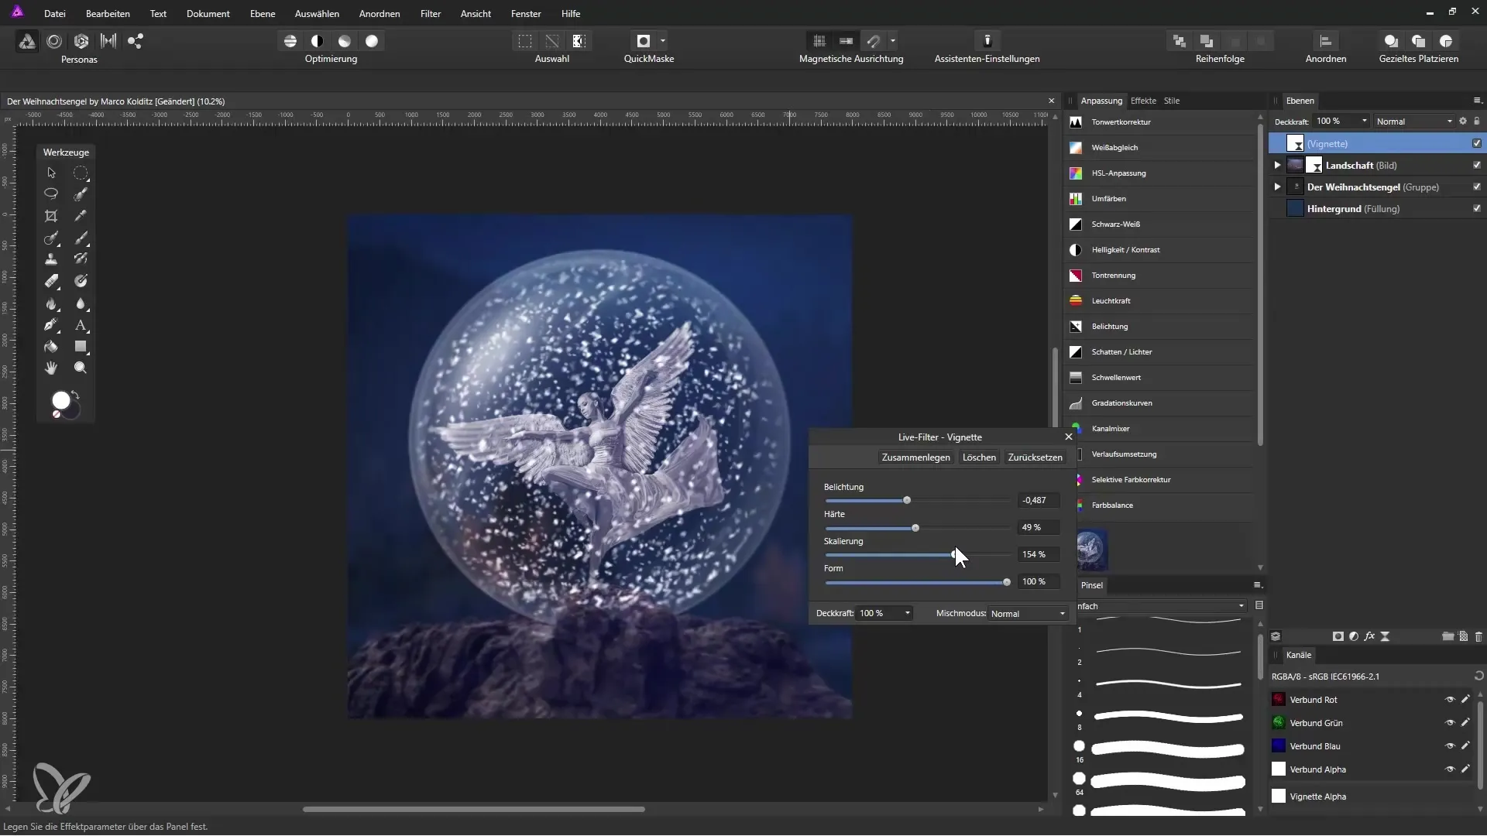1487x836 pixels.
Task: Toggle eye icon for Verbund Alpha channel
Action: point(1450,769)
